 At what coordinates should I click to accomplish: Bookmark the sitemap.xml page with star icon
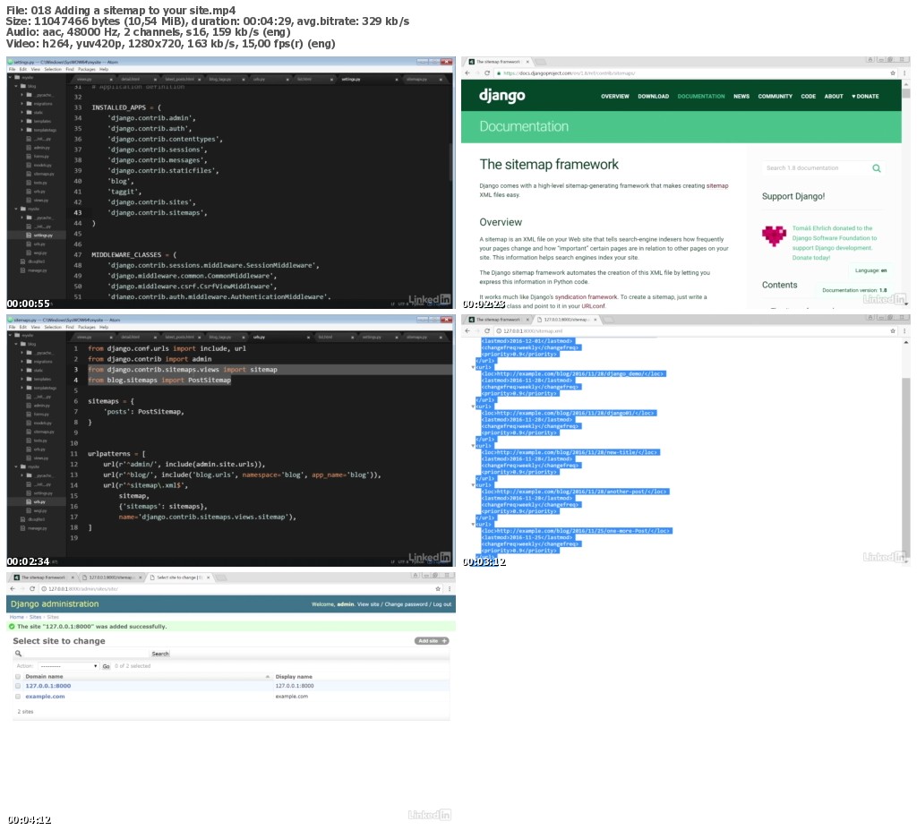[893, 331]
